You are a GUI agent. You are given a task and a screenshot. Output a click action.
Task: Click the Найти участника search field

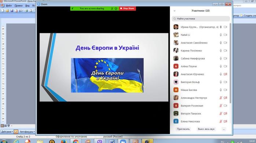tap(201, 19)
